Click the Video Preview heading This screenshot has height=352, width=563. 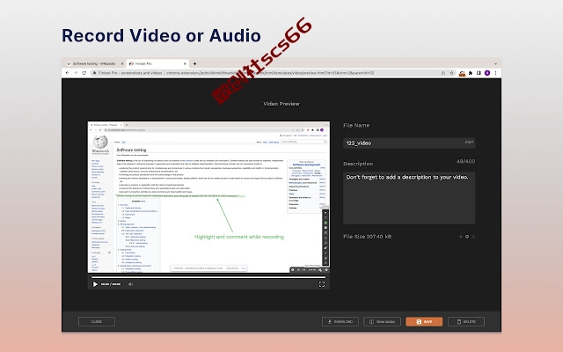point(281,104)
